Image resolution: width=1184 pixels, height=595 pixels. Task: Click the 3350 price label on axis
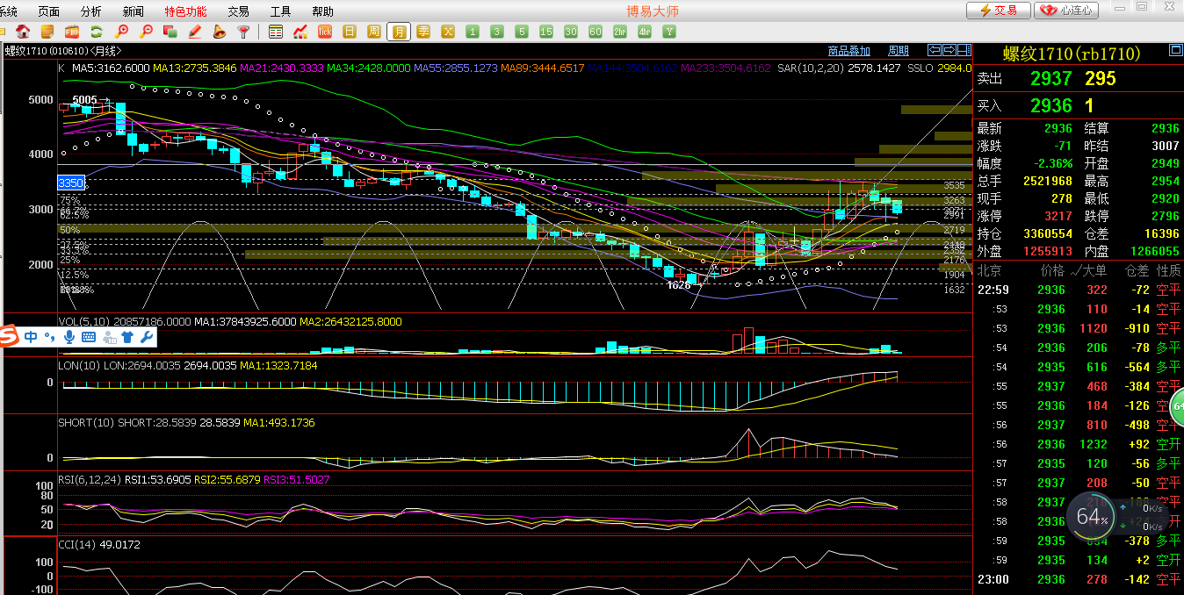point(70,183)
